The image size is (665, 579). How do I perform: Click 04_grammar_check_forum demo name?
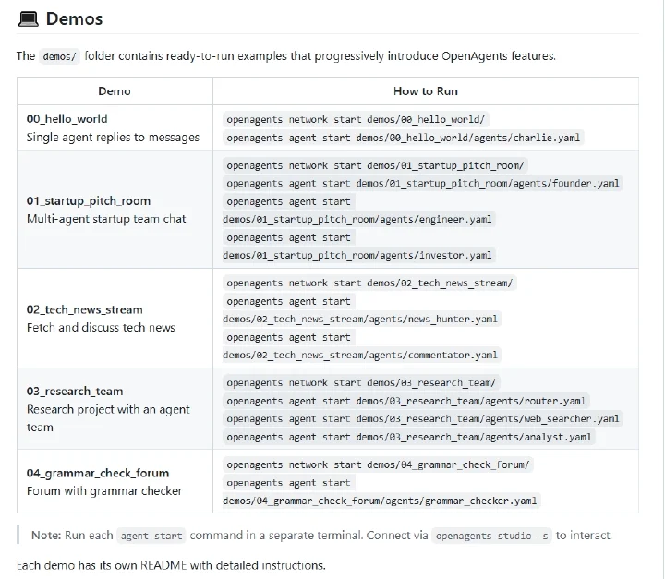pos(98,473)
